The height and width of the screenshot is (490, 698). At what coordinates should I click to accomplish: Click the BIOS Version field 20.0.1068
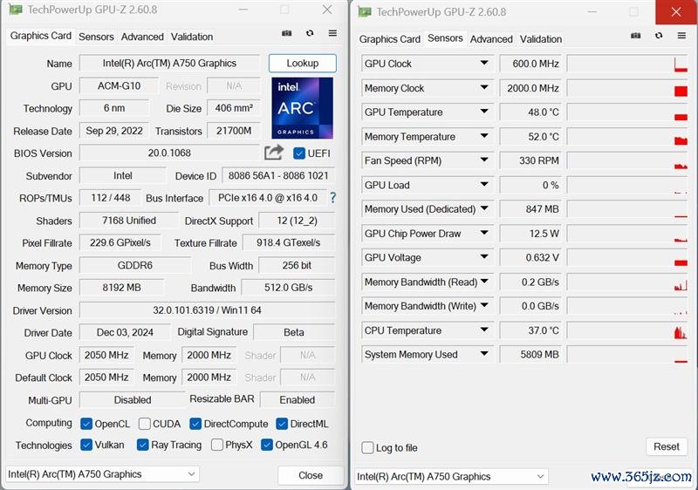(x=169, y=153)
